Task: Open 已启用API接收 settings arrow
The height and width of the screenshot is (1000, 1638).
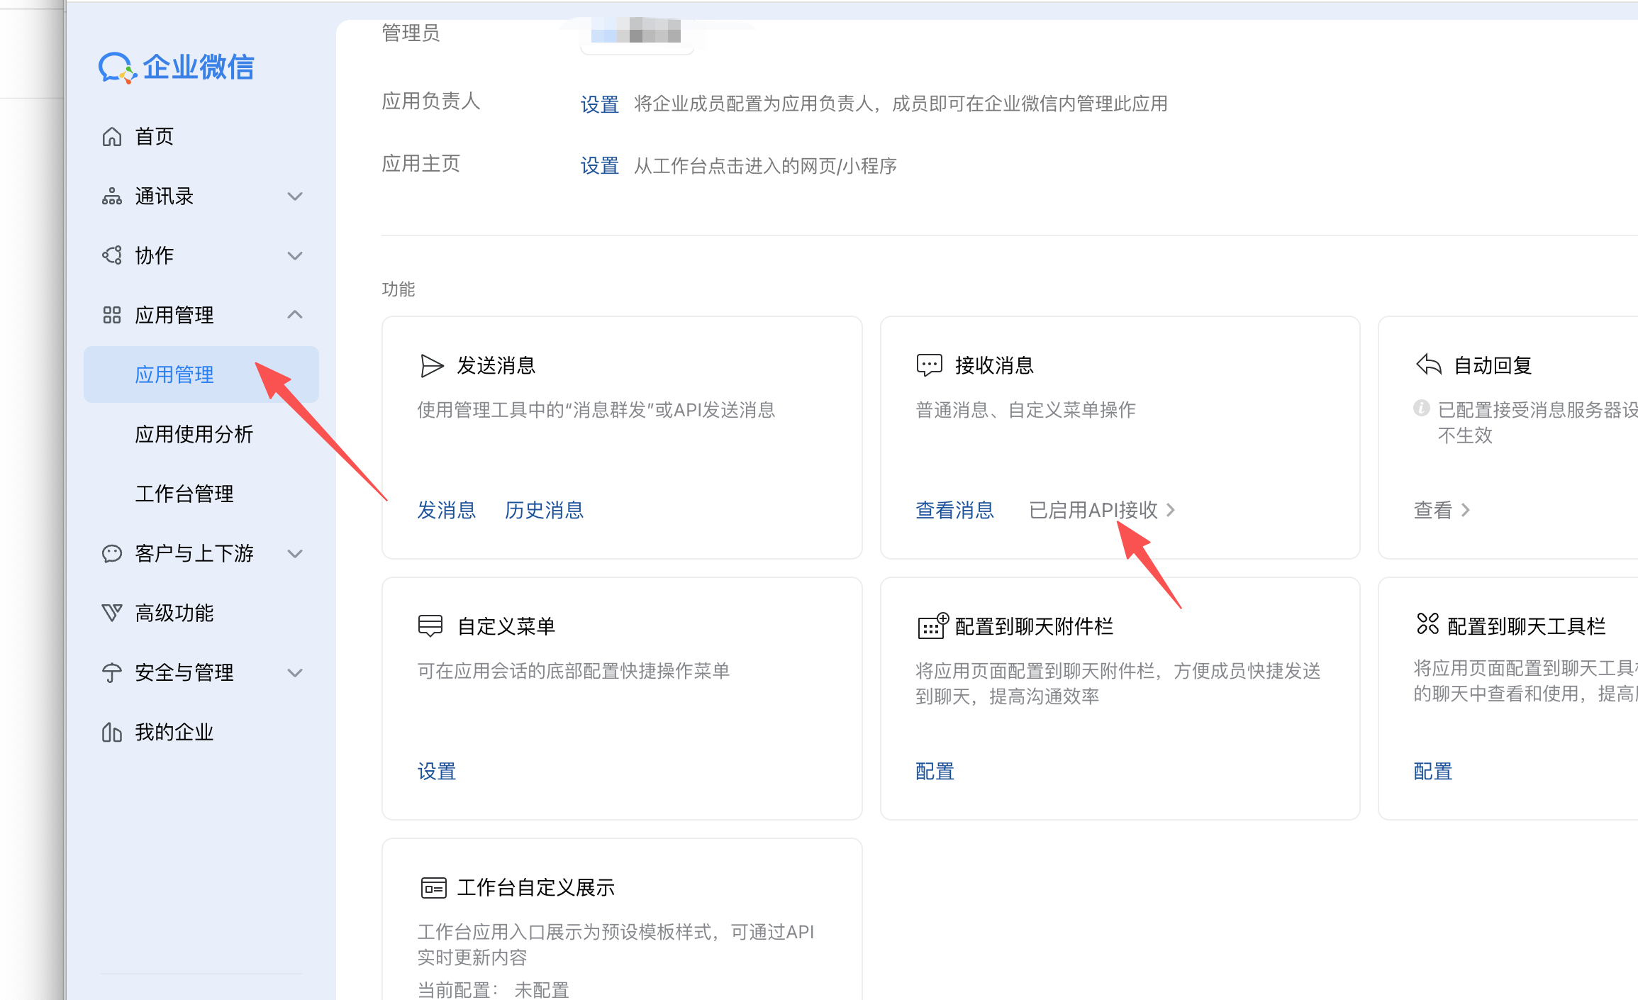Action: pyautogui.click(x=1171, y=510)
